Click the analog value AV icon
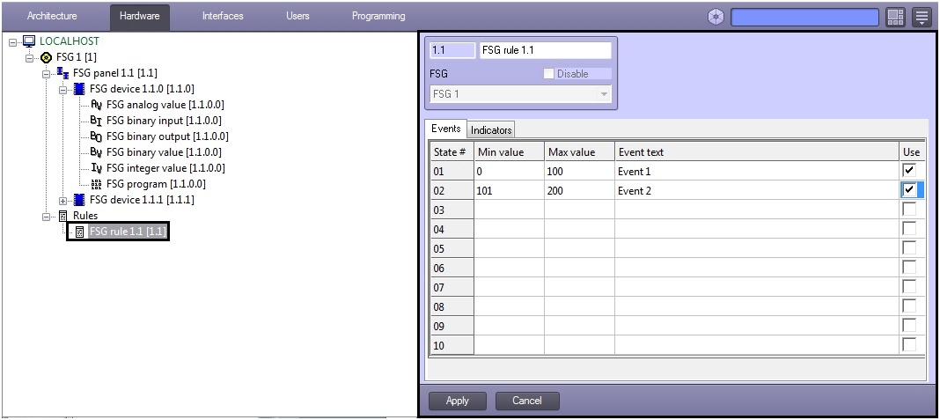The height and width of the screenshot is (420, 940). pyautogui.click(x=97, y=105)
